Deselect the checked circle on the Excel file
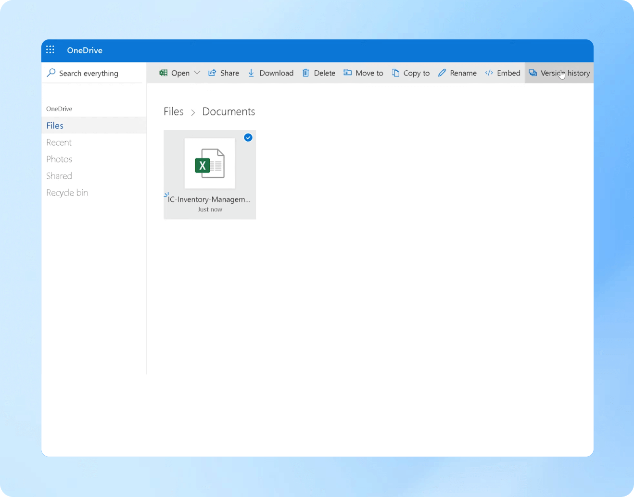This screenshot has width=634, height=497. (248, 137)
